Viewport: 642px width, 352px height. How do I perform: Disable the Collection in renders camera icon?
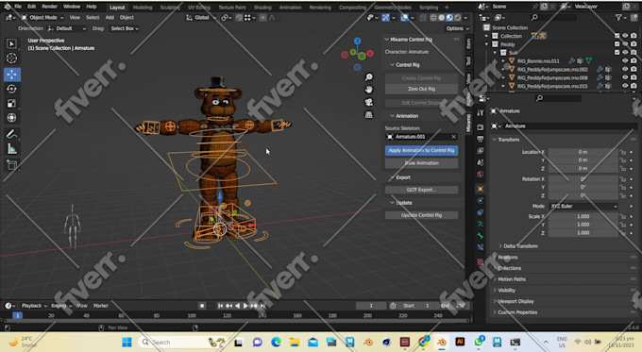coord(634,36)
